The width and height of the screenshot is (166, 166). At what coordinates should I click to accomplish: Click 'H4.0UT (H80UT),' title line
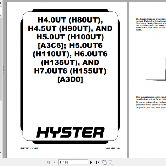[x=70, y=20]
